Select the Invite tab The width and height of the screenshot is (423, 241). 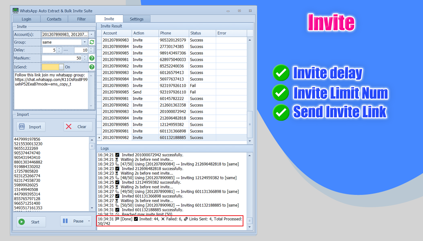point(109,19)
